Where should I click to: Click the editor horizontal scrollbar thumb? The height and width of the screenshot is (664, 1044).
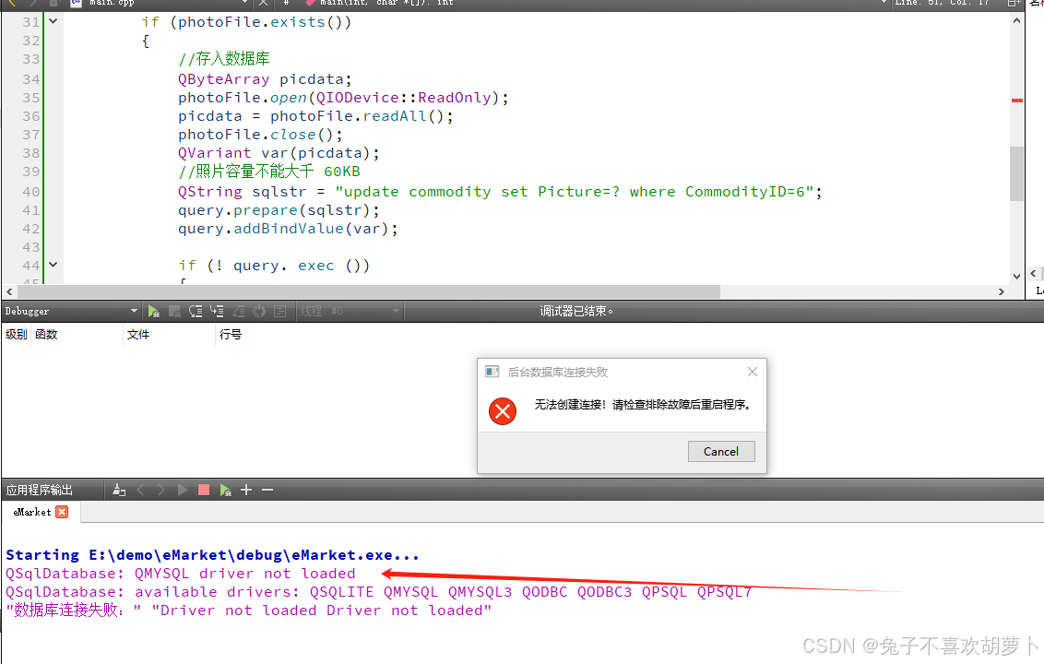[369, 291]
